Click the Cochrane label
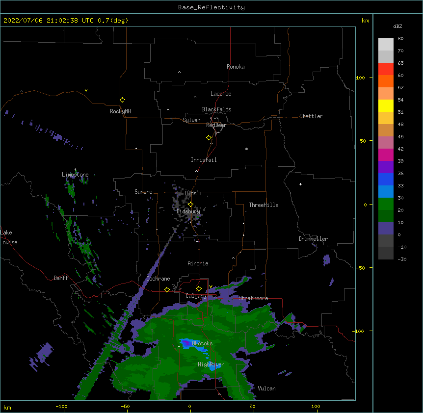The width and height of the screenshot is (423, 413). (x=158, y=279)
